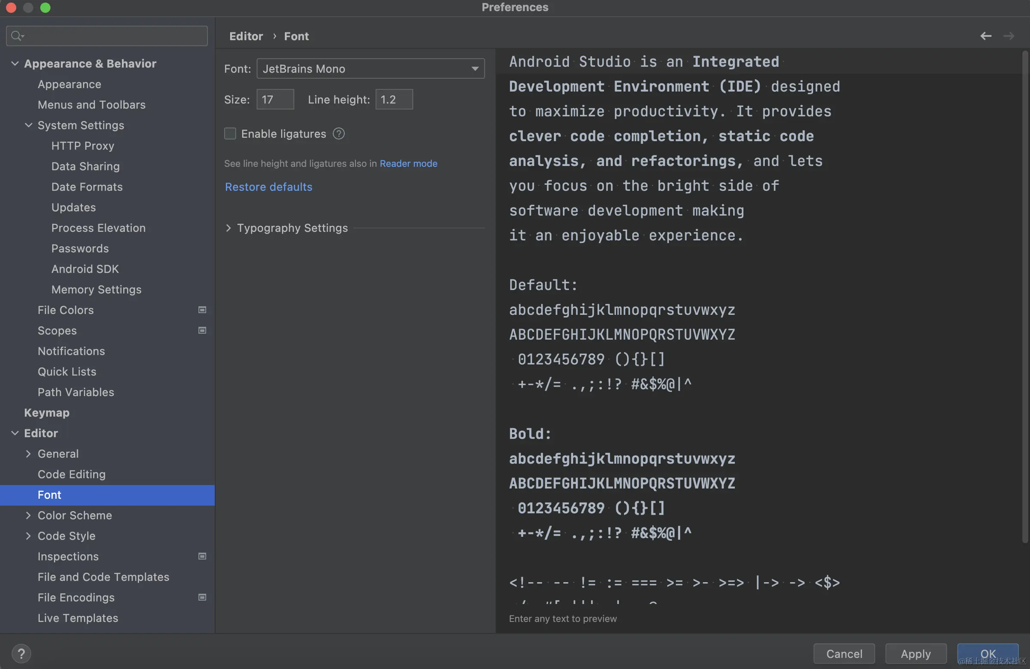Click the project-level icon next to File Colors
This screenshot has height=669, width=1030.
pos(202,310)
